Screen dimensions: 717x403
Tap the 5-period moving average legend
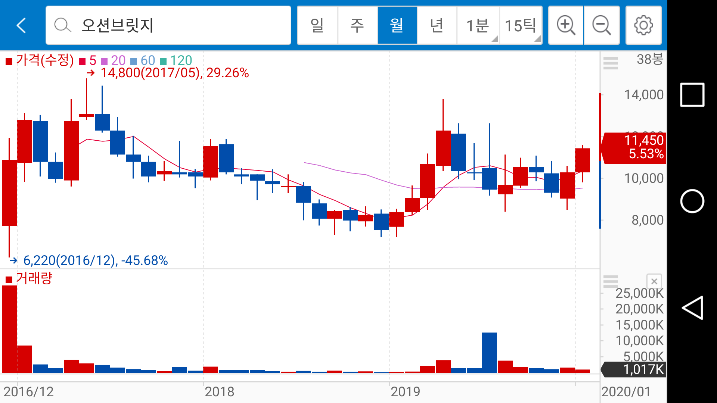(x=88, y=60)
